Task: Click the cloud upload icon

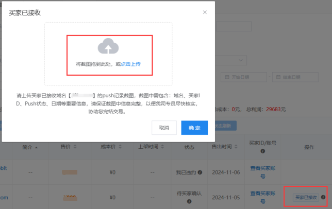Action: [108, 47]
